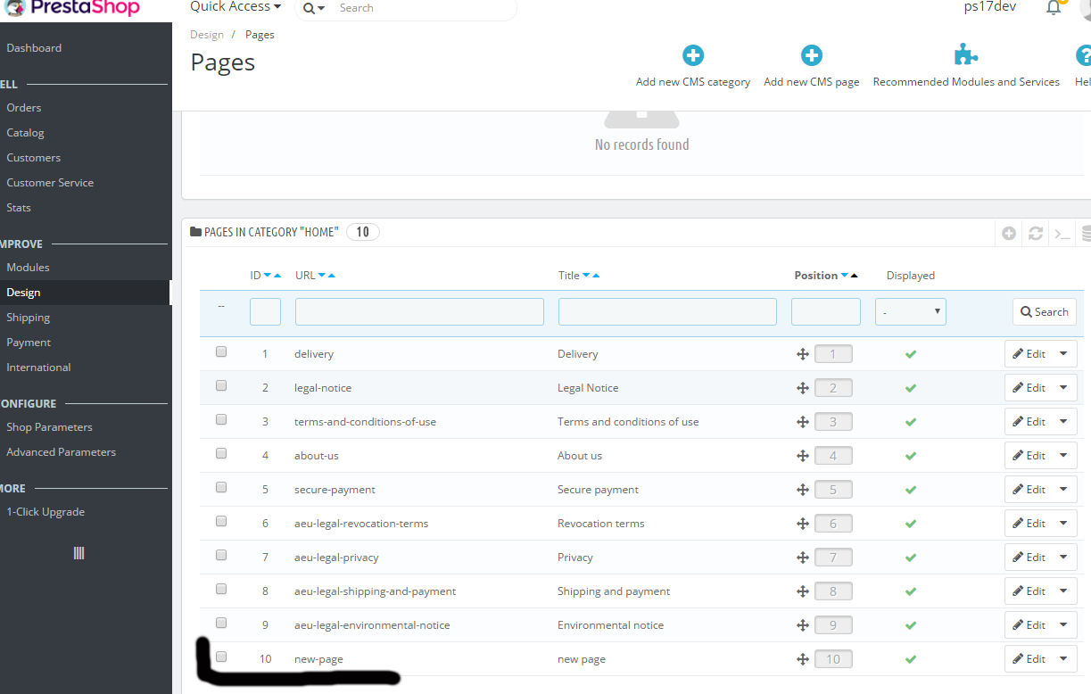Open Dashboard in the sidebar
Screen dimensions: 1091x694
34,48
